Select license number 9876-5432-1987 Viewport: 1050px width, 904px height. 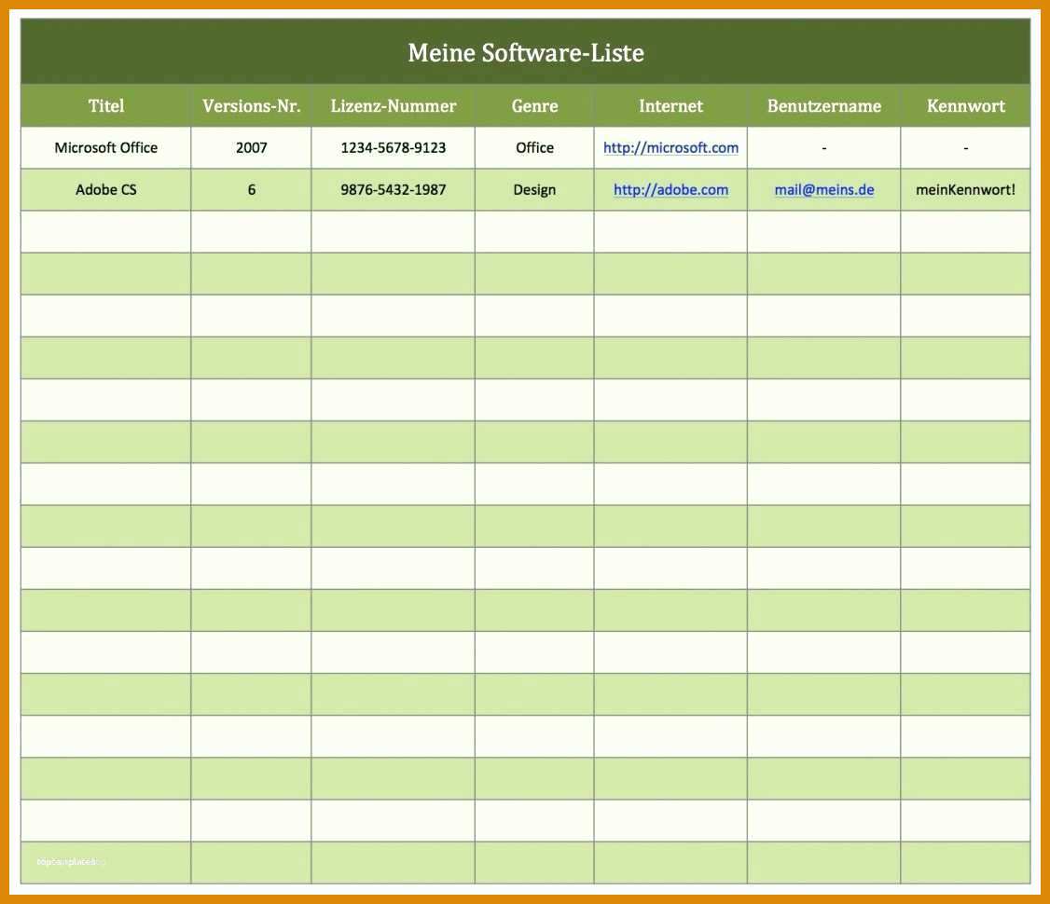click(394, 190)
